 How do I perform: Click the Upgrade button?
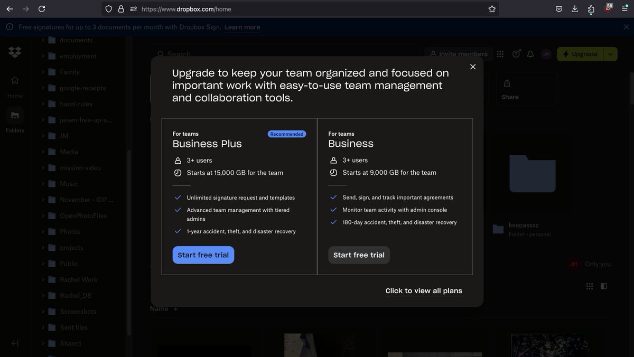coord(580,54)
